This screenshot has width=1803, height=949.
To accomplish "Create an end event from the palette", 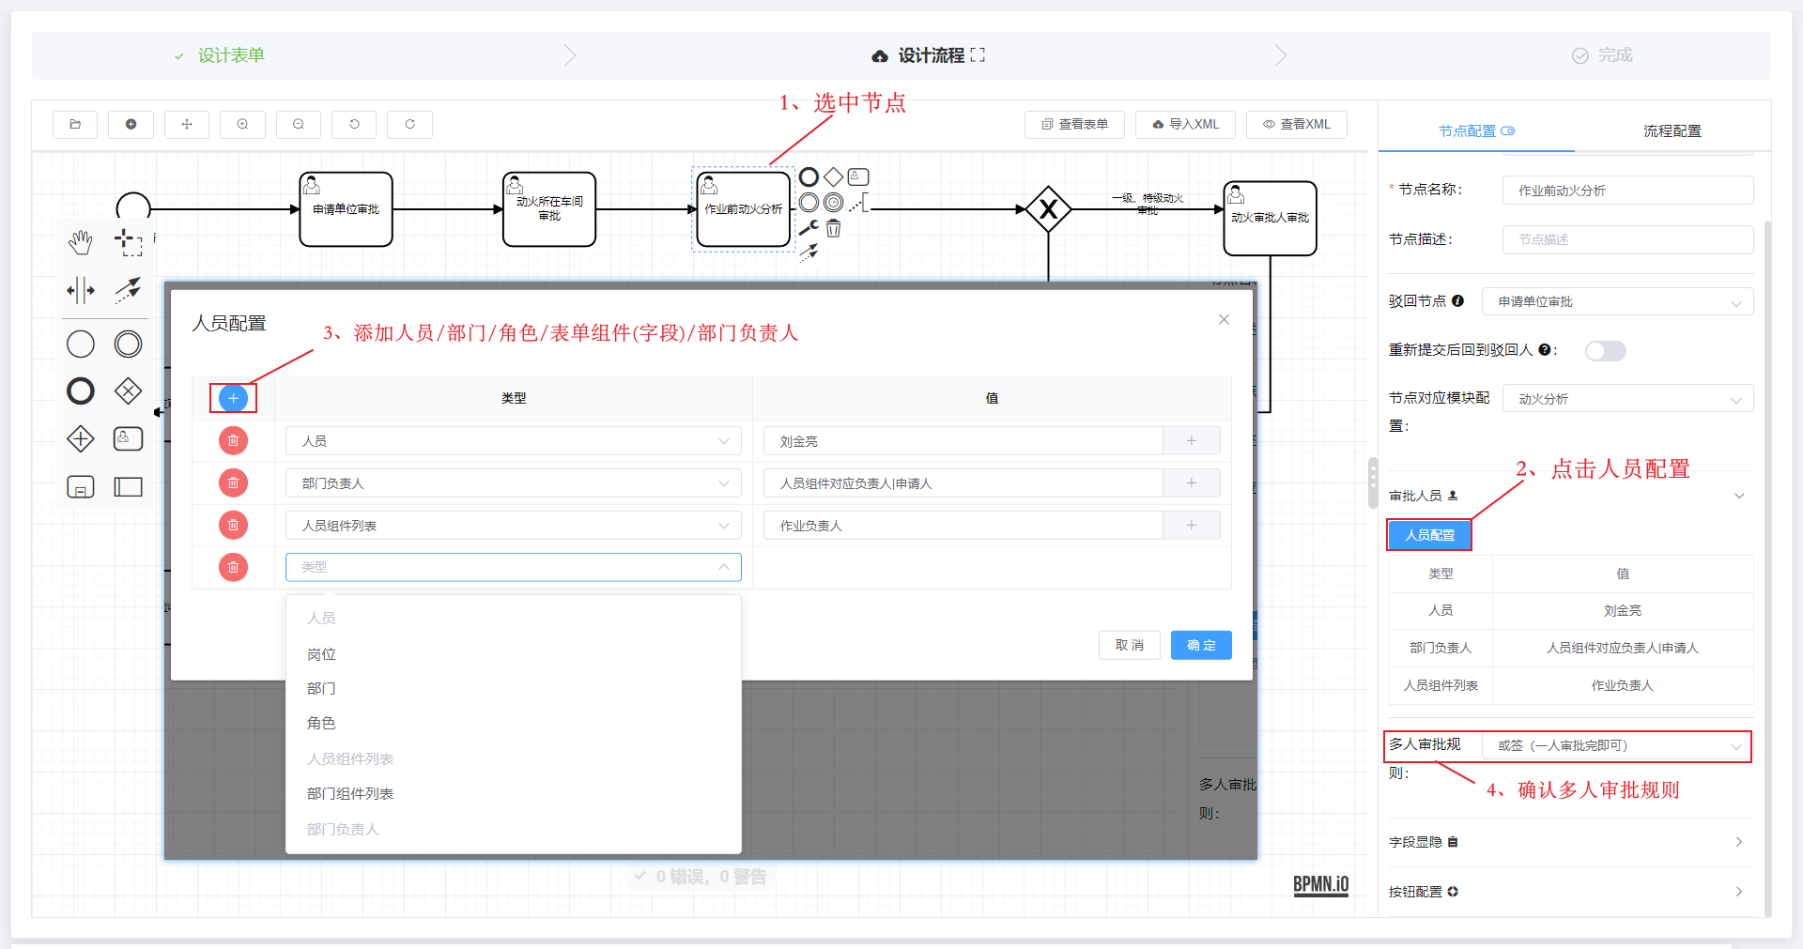I will [x=81, y=390].
